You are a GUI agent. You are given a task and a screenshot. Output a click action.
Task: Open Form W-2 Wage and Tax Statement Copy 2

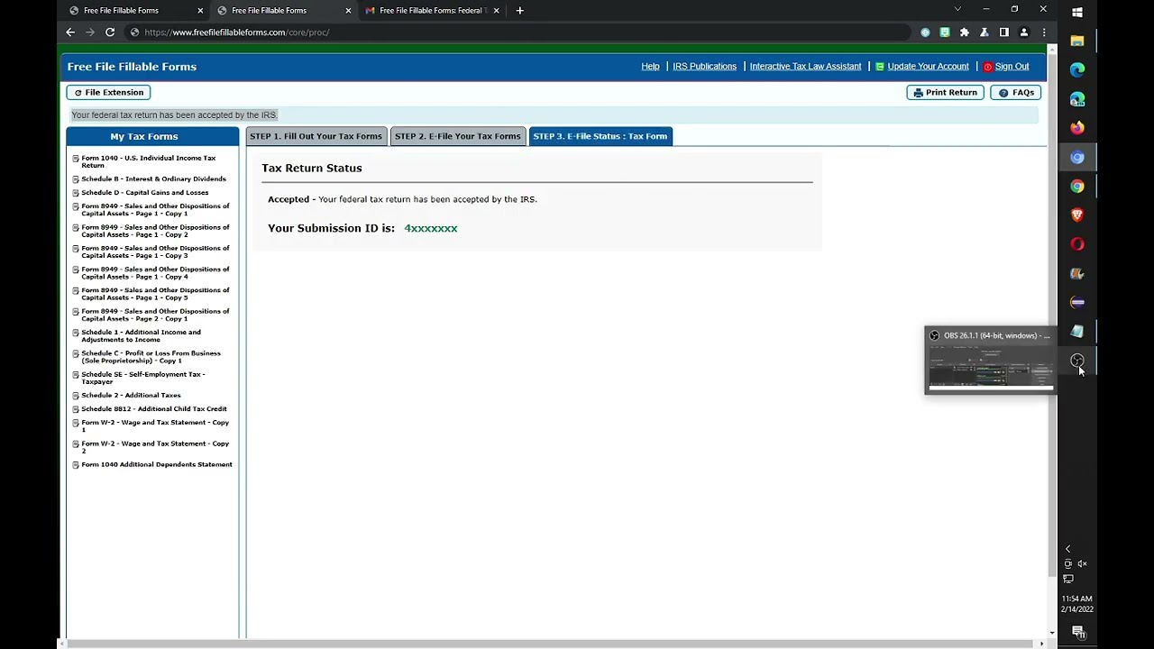point(155,447)
